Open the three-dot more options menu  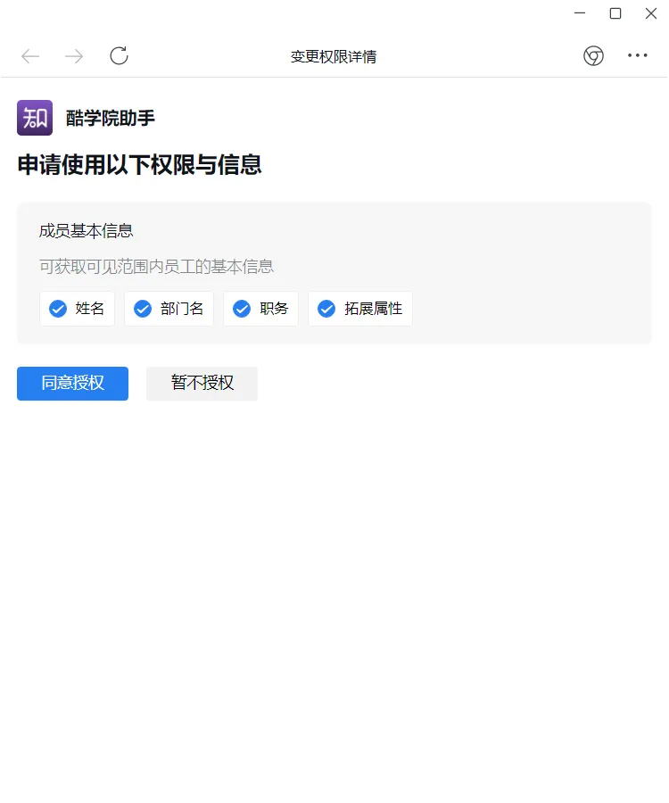pos(637,55)
